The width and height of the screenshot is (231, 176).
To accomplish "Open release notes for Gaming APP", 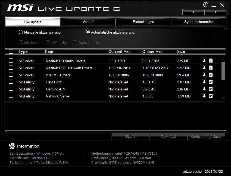I will (211, 89).
